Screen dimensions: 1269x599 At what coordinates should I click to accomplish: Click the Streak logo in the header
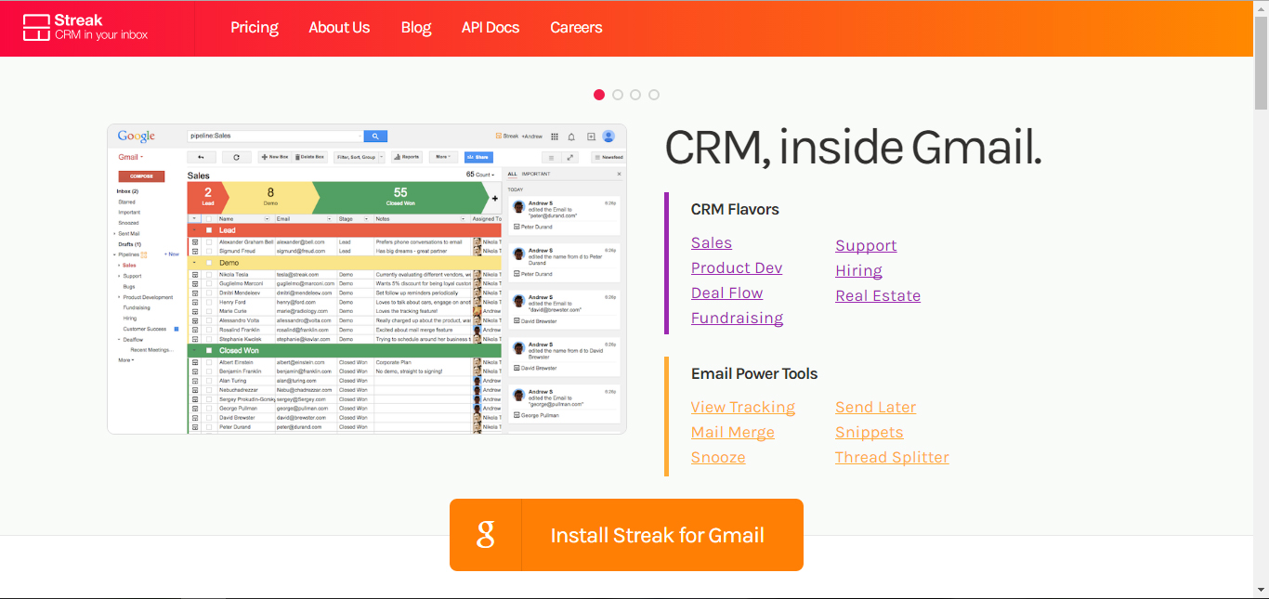click(x=85, y=28)
